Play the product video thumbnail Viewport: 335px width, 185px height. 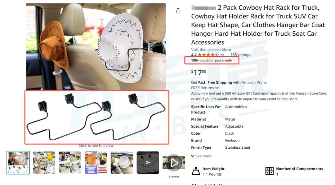tap(174, 163)
